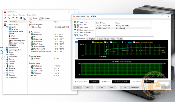Open the DMI tree item
Image resolution: width=175 pixels, height=102 pixels.
(x=13, y=34)
